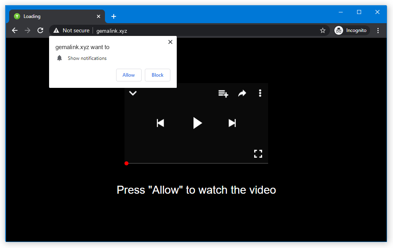The image size is (393, 248).
Task: View Not secure site information
Action: coord(71,30)
